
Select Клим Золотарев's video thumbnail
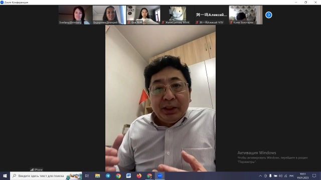pos(246,15)
